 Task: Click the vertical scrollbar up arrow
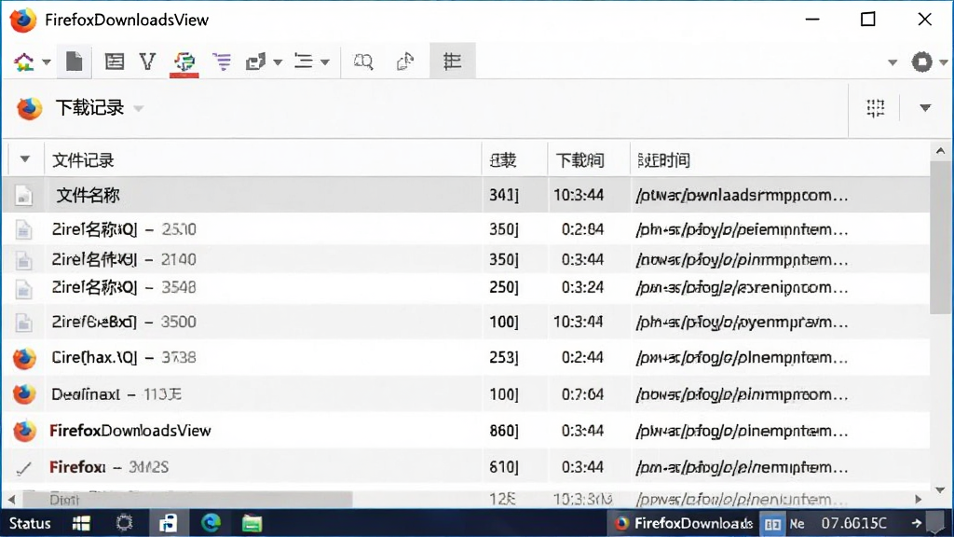(x=941, y=150)
